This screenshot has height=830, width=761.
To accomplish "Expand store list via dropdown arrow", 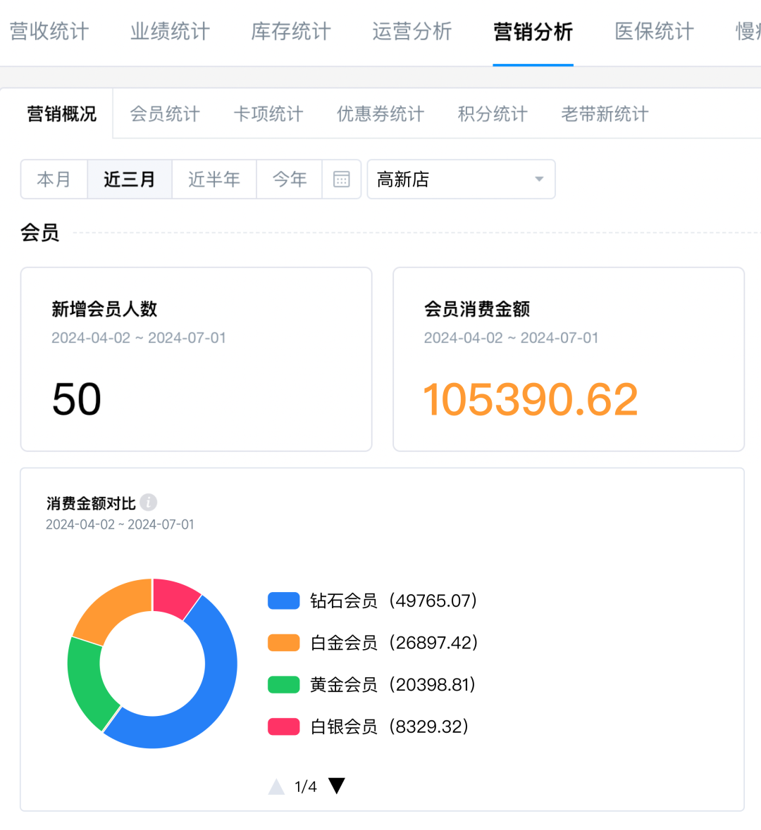I will pos(539,180).
